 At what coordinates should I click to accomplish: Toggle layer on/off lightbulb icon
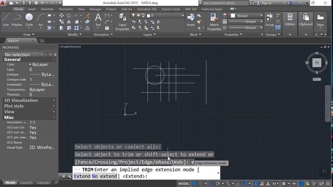[133, 15]
